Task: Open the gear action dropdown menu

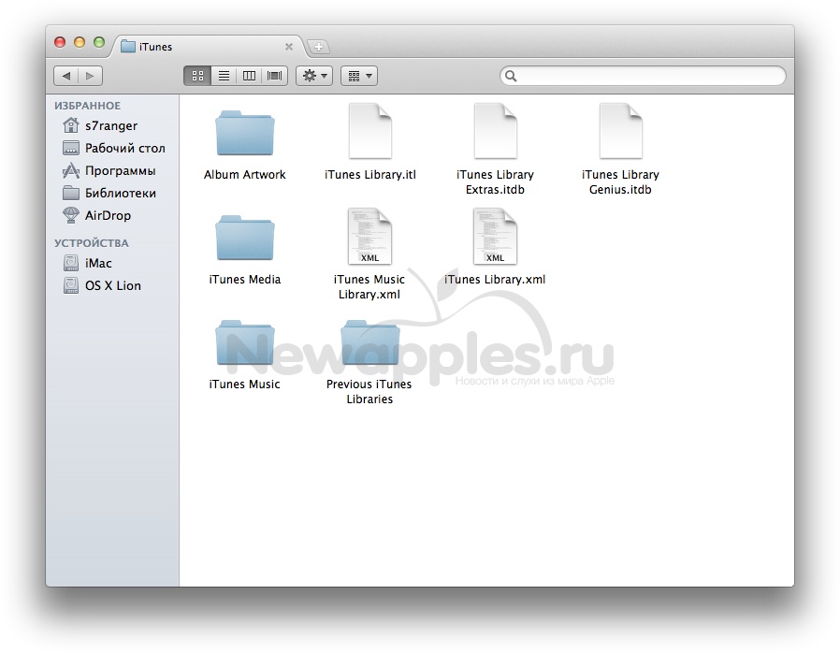Action: [x=314, y=76]
